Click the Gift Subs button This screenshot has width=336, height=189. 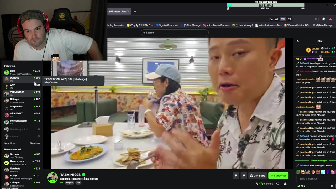(258, 176)
